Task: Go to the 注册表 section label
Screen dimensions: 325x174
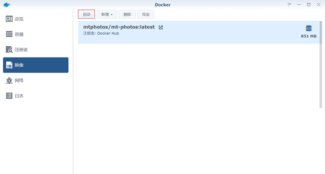Action: coord(21,49)
